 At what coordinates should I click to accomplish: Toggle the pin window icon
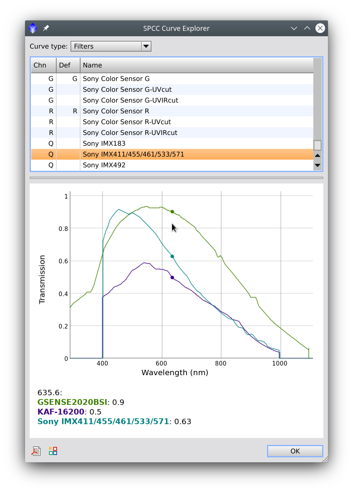tap(46, 28)
